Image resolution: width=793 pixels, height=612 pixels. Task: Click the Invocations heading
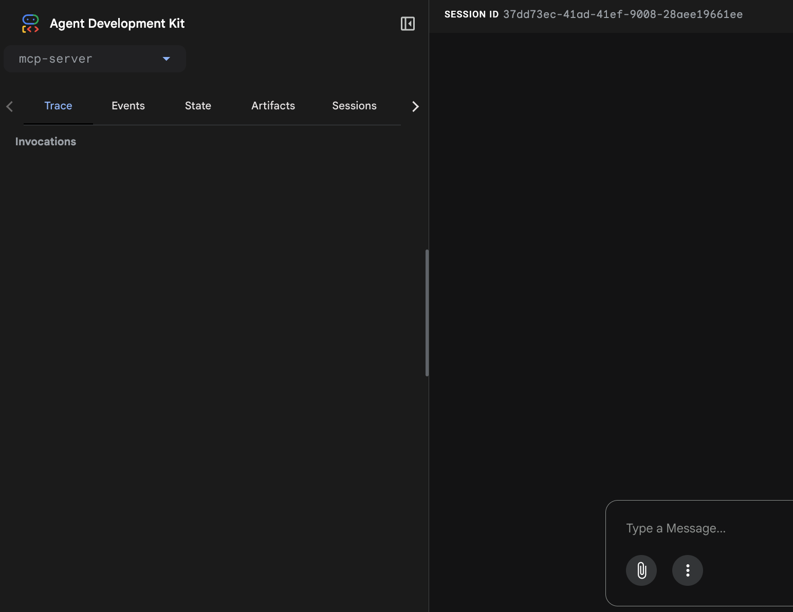click(x=46, y=142)
